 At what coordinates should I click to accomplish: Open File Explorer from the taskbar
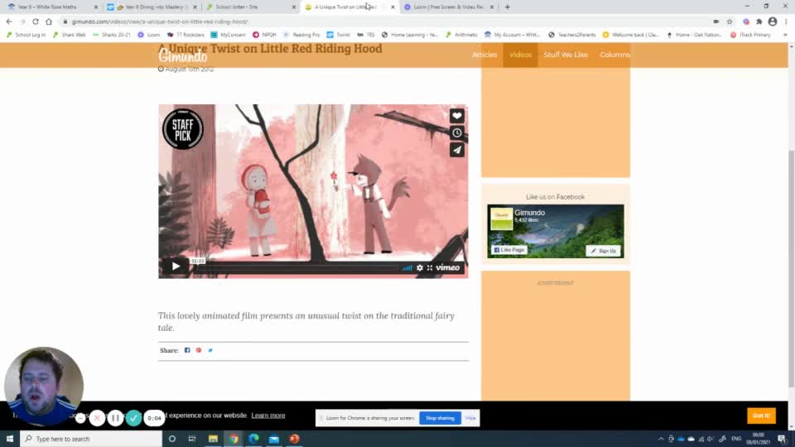click(x=213, y=439)
